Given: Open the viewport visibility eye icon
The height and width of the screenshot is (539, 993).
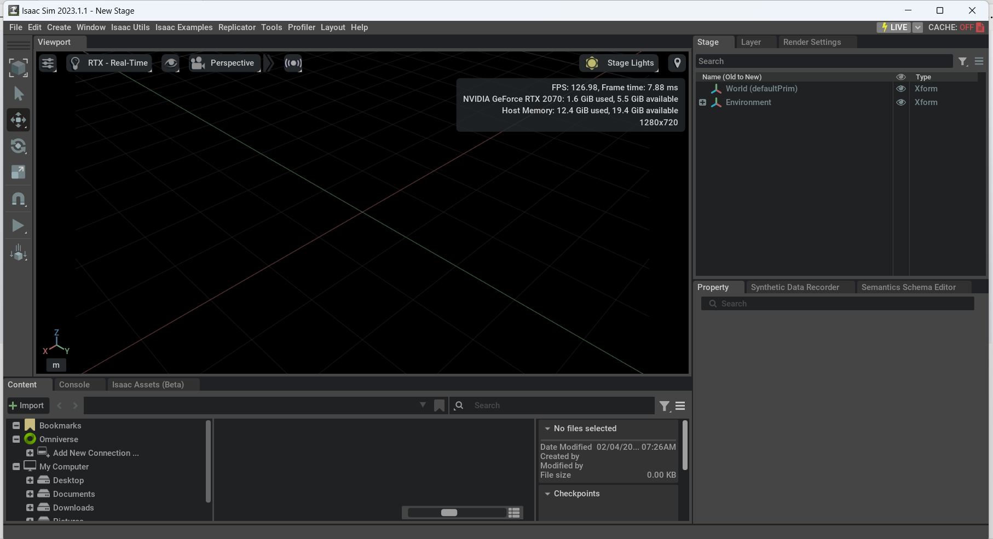Looking at the screenshot, I should pos(170,63).
